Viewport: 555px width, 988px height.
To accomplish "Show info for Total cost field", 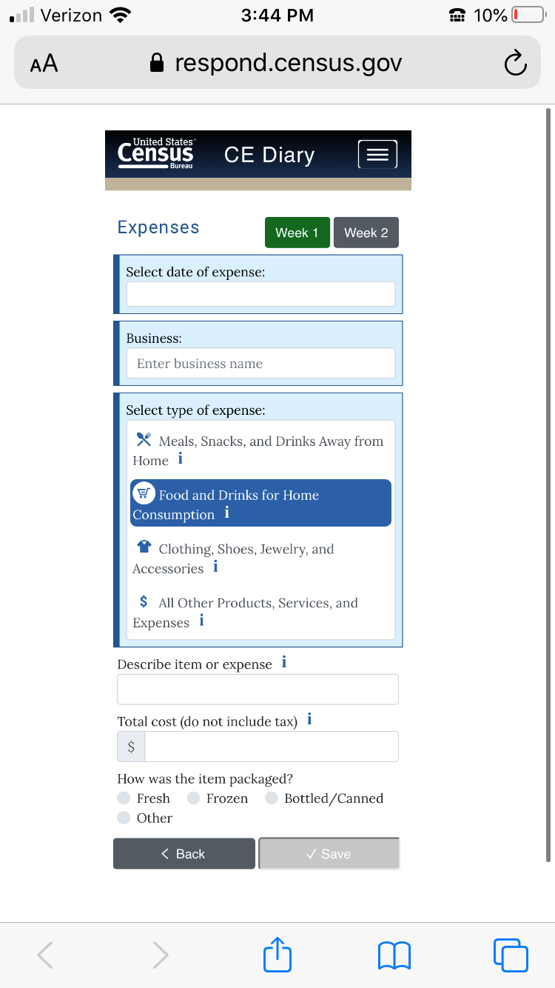I will pos(309,720).
